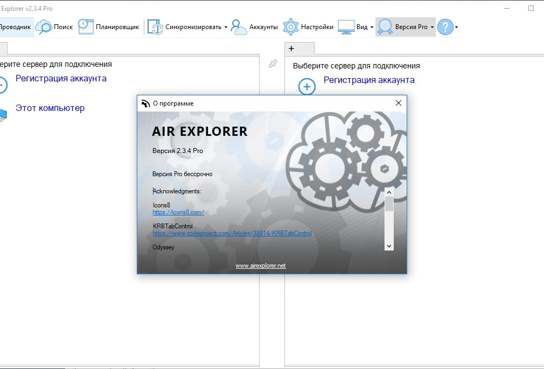Click the acknowledgments scrollbar up arrow
Viewport: 544px width, 369px height.
[389, 192]
